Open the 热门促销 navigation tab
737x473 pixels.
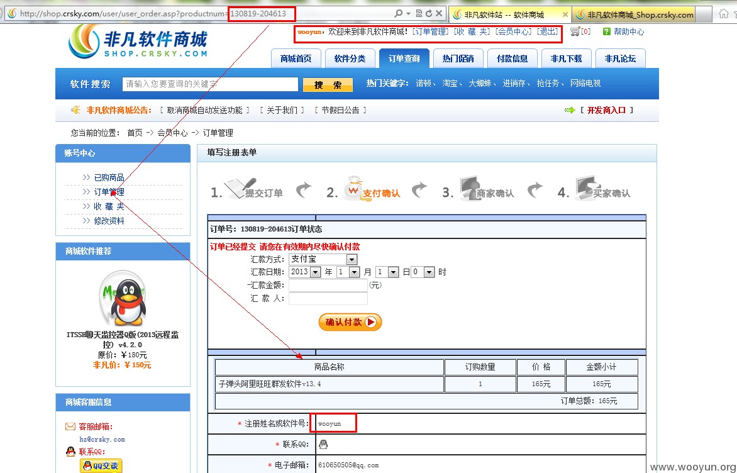[458, 58]
